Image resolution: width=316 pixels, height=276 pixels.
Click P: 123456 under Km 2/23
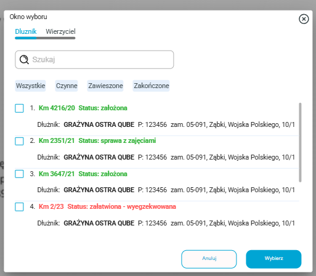(x=152, y=223)
